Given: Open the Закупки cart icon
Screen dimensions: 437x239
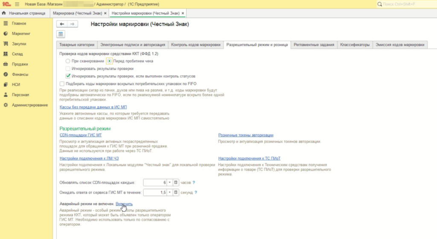Looking at the screenshot, I should 6,43.
